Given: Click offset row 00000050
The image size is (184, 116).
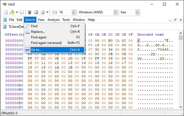Looking at the screenshot, I should [14, 63].
